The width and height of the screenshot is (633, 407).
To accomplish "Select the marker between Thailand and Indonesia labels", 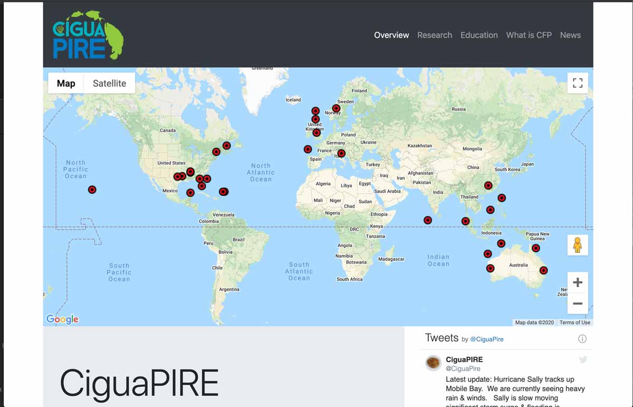I will pyautogui.click(x=465, y=221).
